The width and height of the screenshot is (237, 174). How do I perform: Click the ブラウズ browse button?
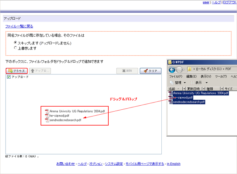pyautogui.click(x=17, y=71)
